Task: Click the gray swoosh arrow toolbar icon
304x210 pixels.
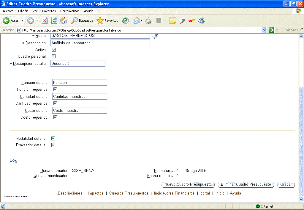Action: (182, 21)
